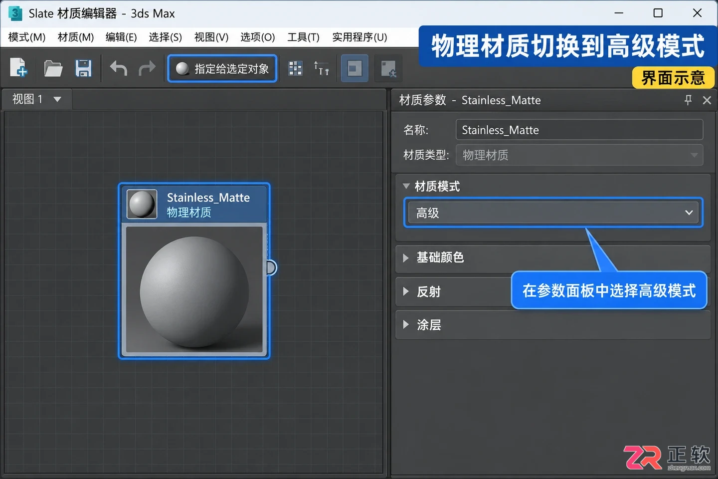Open the 材质(M) menu
Image resolution: width=718 pixels, height=479 pixels.
pos(76,37)
